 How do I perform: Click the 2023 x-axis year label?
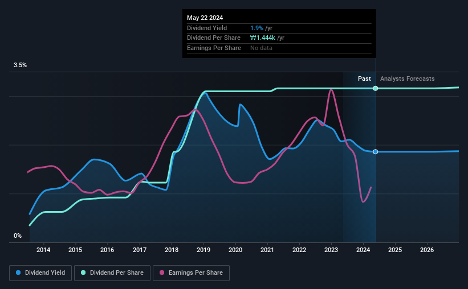331,250
